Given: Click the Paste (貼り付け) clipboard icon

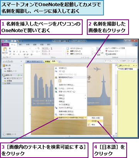Looking at the screenshot, I should 5,50.
